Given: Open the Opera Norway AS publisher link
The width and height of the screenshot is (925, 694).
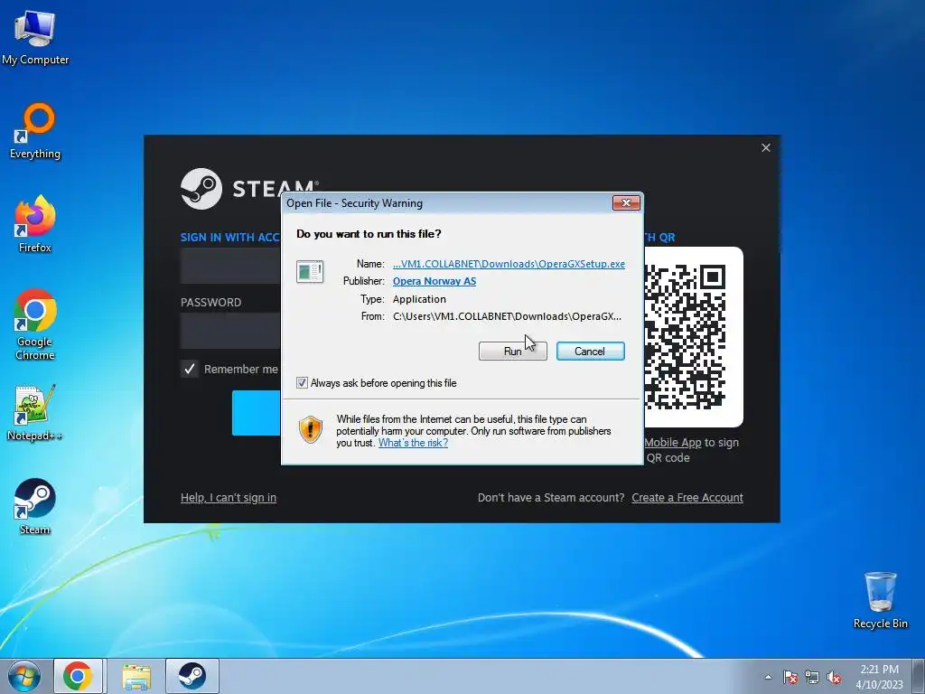Looking at the screenshot, I should 434,281.
